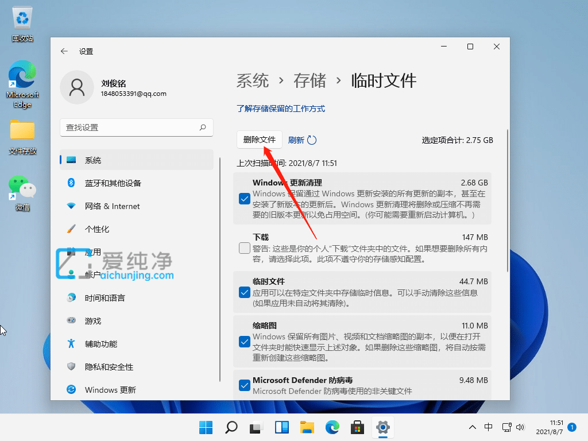Launch Edge browser from taskbar
This screenshot has height=441, width=588.
click(332, 427)
